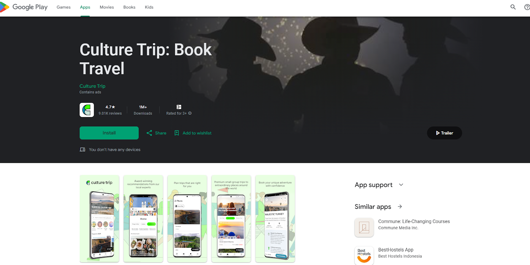Open Plan trips that are right screenshot

tap(187, 219)
